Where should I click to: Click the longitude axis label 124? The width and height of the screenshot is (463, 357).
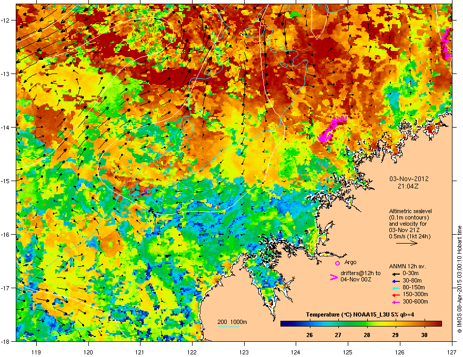point(296,352)
